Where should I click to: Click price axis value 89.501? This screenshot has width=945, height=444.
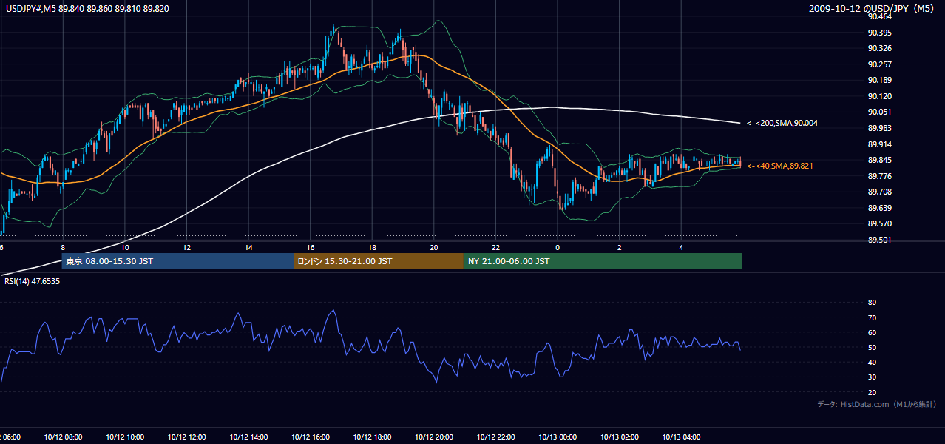click(x=881, y=240)
